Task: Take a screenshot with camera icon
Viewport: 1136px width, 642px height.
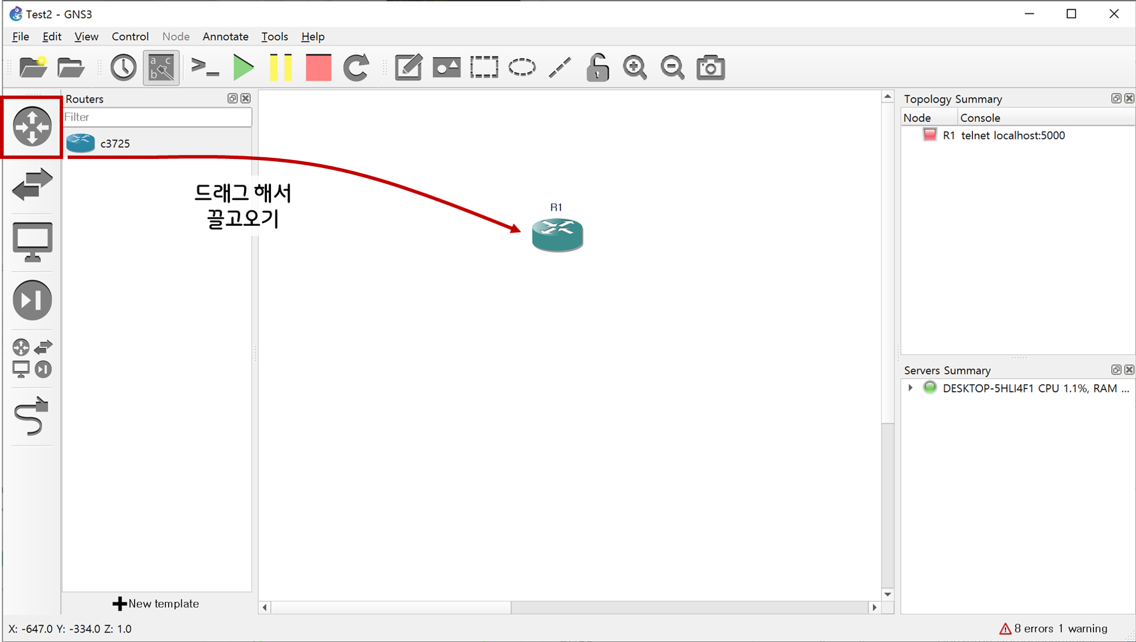Action: point(711,68)
